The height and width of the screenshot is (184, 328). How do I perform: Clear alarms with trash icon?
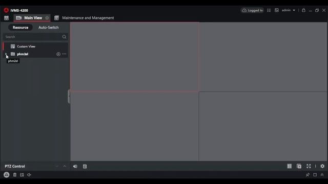tap(15, 175)
